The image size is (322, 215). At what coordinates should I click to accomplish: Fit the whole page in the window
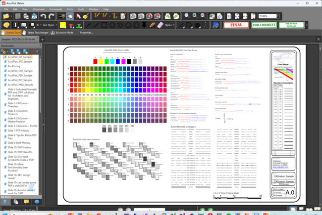pyautogui.click(x=237, y=16)
